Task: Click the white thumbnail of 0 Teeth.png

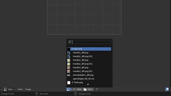Action: pos(69,83)
